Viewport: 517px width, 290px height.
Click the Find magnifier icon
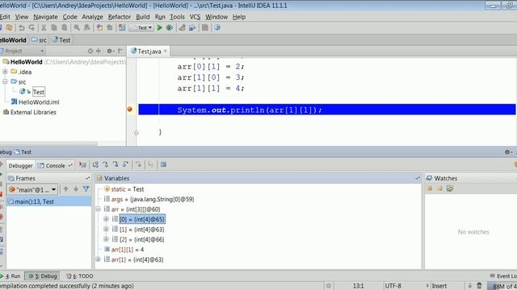tap(77, 28)
